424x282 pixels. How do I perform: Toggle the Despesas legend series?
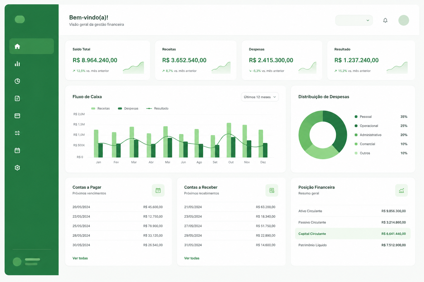pos(128,109)
